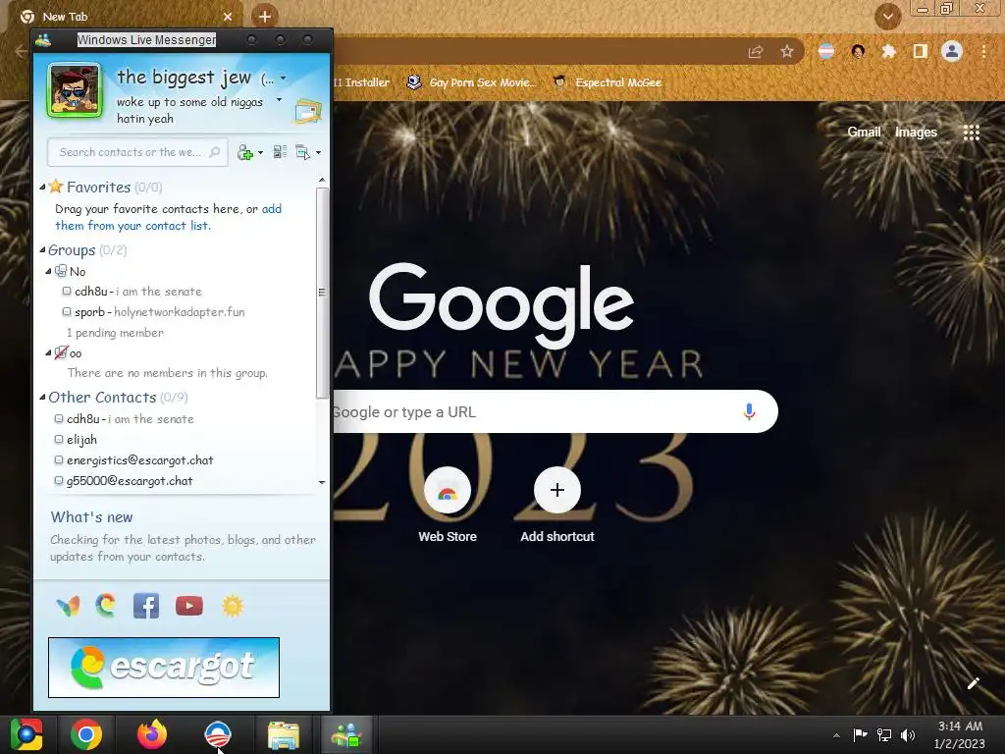Open Gmail link on Google page
Viewport: 1005px width, 754px height.
pyautogui.click(x=864, y=133)
